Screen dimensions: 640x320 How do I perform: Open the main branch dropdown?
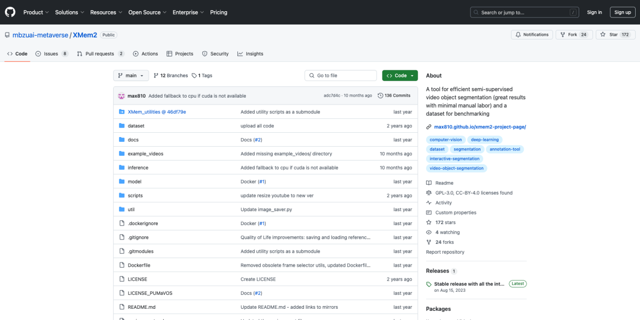(x=131, y=76)
